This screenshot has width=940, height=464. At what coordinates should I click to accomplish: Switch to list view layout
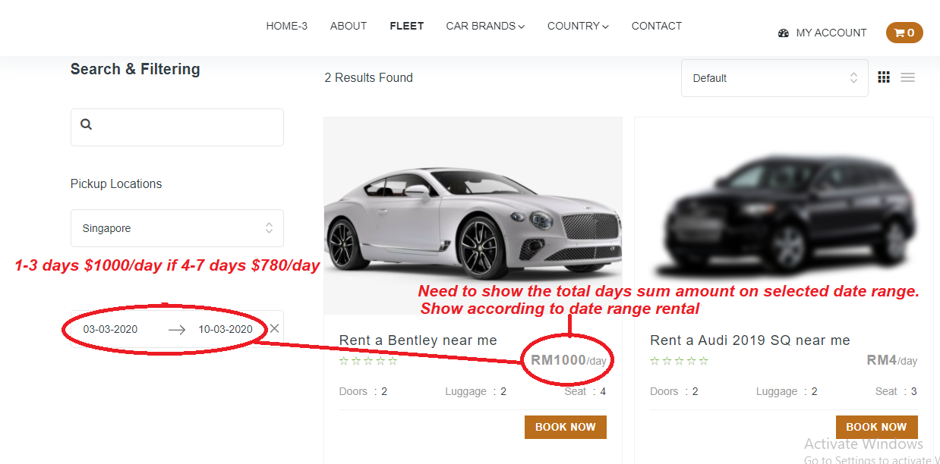(x=907, y=77)
